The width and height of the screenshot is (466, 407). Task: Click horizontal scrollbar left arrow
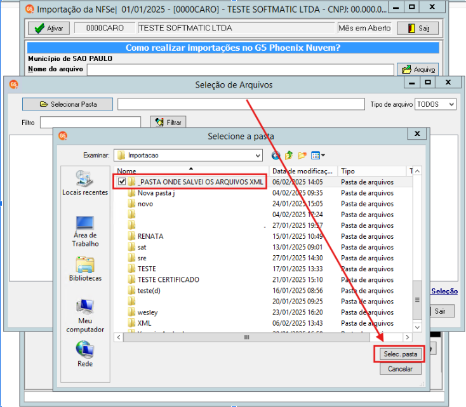[119, 337]
